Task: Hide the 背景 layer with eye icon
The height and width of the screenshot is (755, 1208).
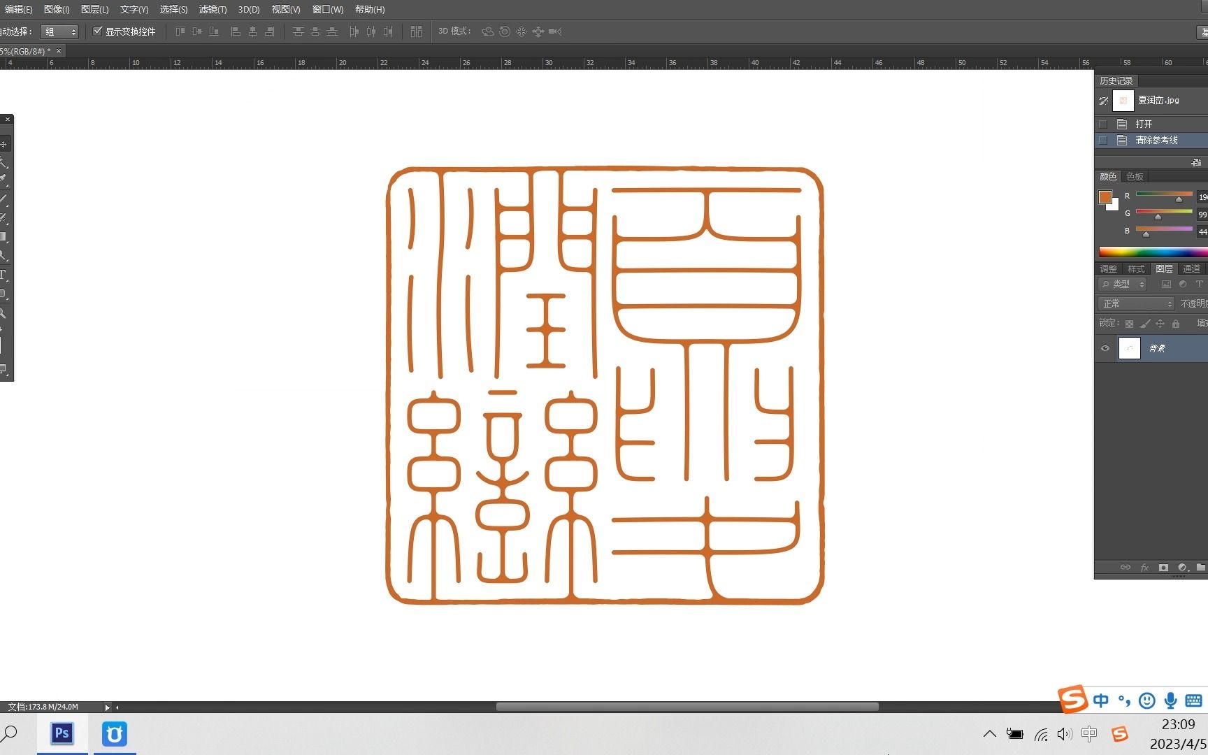Action: (1105, 348)
